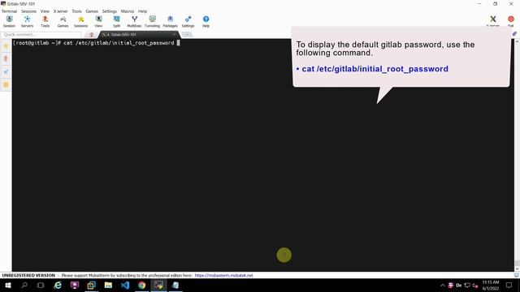Image resolution: width=520 pixels, height=292 pixels.
Task: Open the Servers toolbar icon
Action: pos(27,21)
